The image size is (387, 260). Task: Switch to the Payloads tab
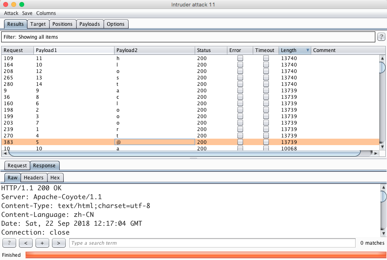pos(89,24)
